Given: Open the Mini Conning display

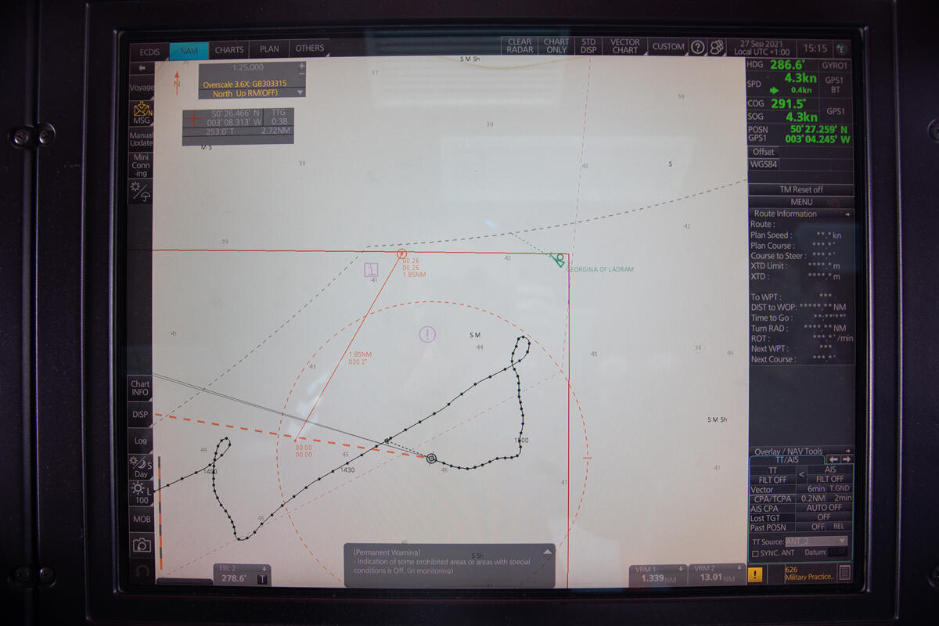Looking at the screenshot, I should [141, 165].
